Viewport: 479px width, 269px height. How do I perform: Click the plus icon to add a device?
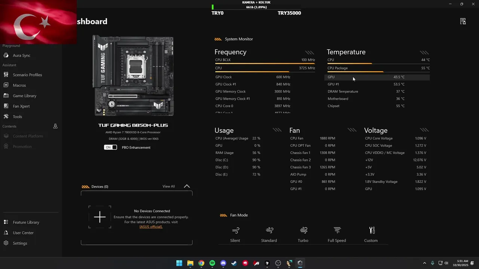(100, 217)
